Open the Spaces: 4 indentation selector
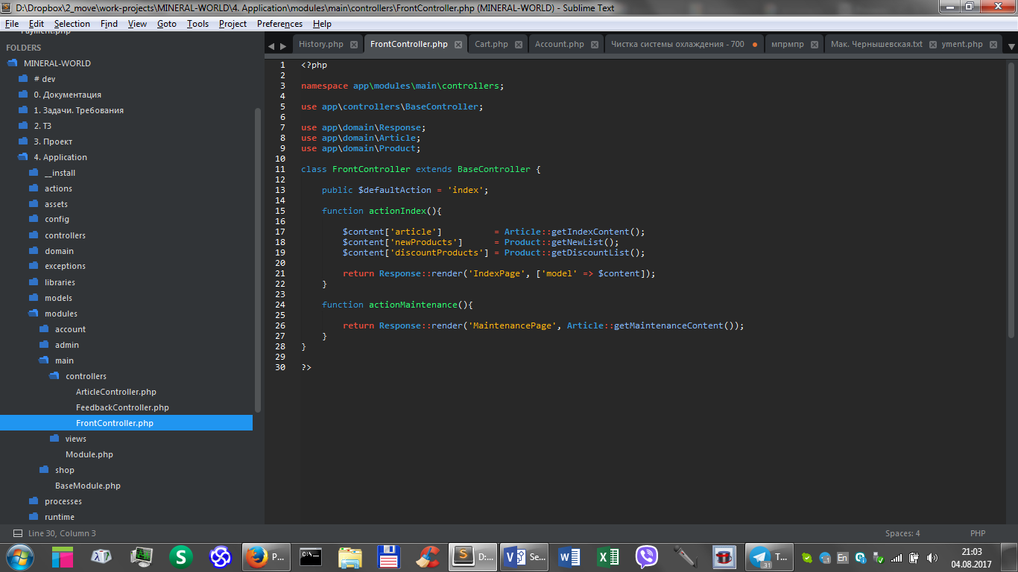The image size is (1018, 572). point(902,533)
